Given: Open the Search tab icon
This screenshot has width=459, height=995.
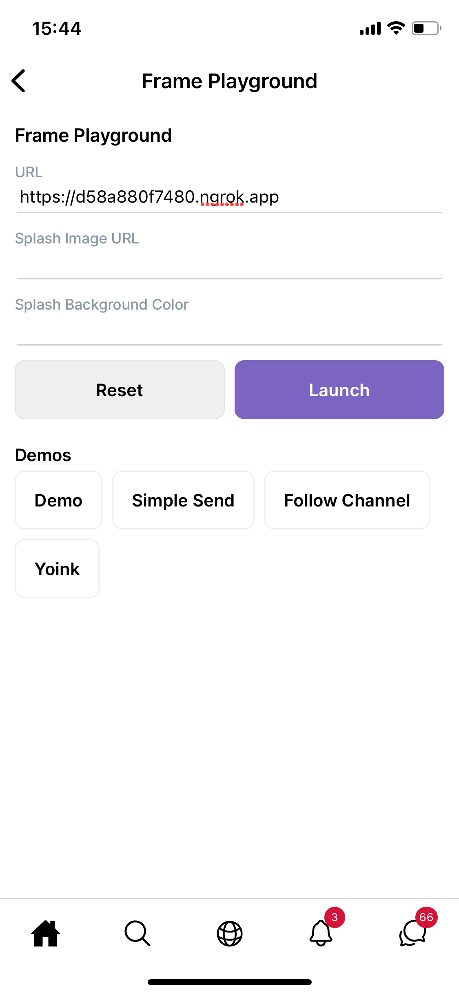Looking at the screenshot, I should click(x=137, y=933).
